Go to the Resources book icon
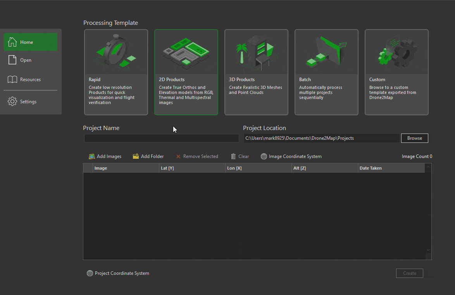 click(x=12, y=80)
